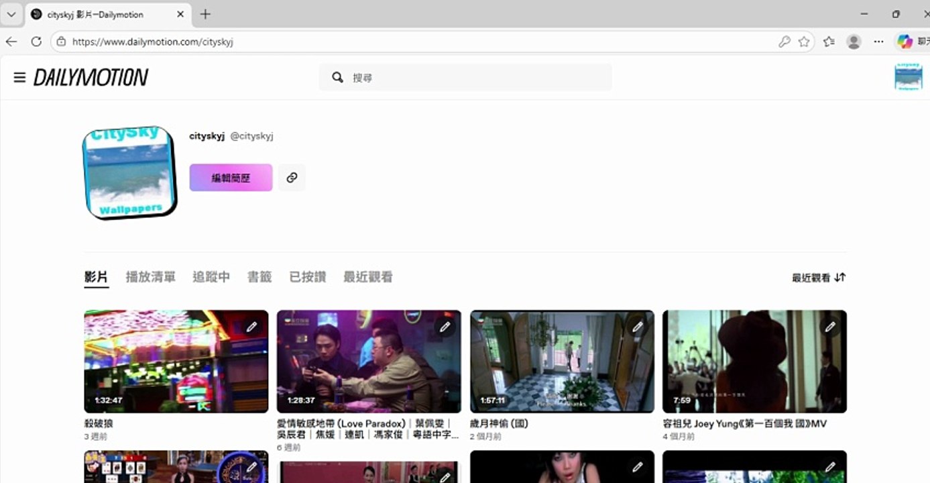Click the 3 週前 upload date
Image resolution: width=930 pixels, height=483 pixels.
point(96,437)
